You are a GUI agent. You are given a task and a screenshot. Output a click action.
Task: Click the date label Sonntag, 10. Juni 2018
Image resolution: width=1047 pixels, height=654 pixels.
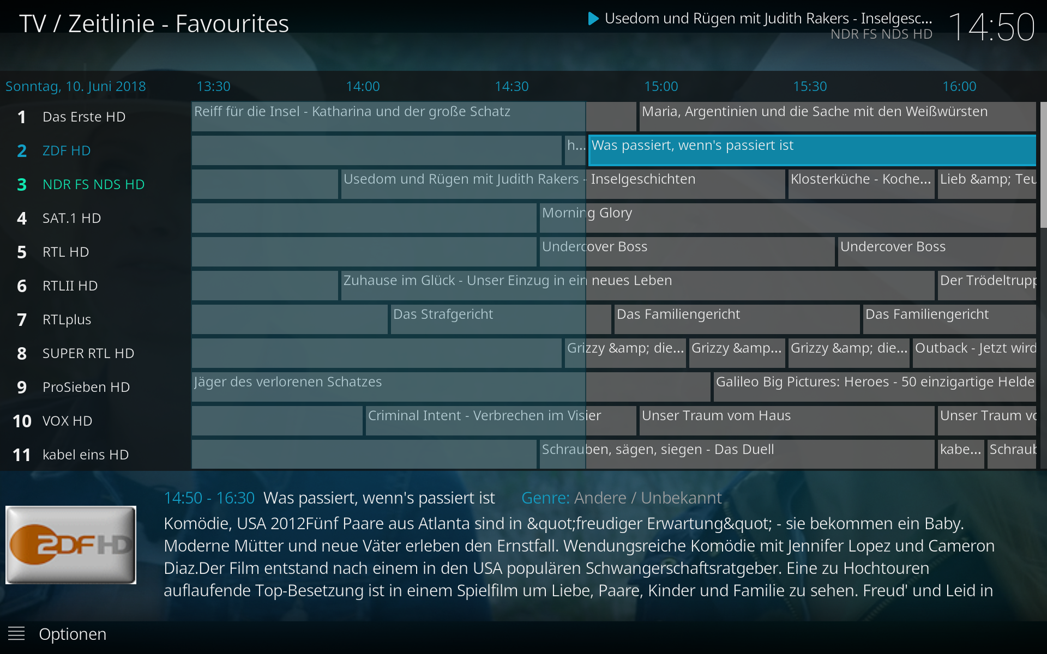pyautogui.click(x=76, y=86)
